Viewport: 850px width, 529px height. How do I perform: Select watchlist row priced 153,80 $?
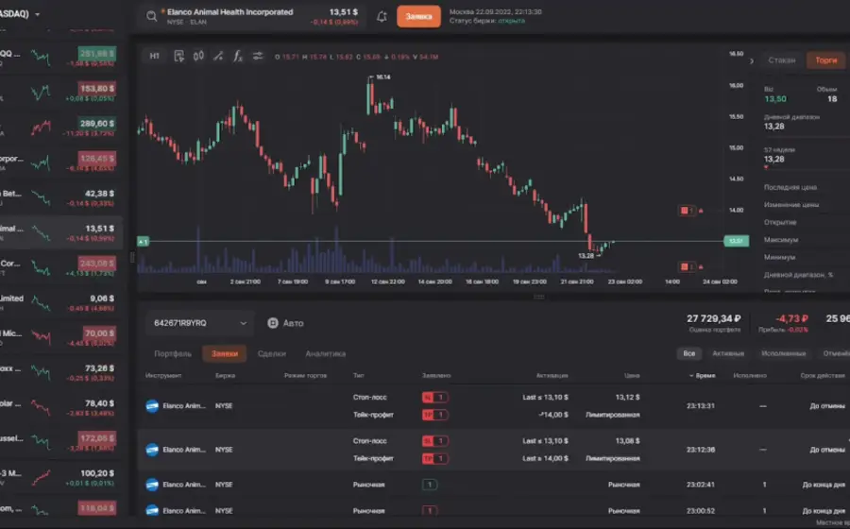(60, 94)
